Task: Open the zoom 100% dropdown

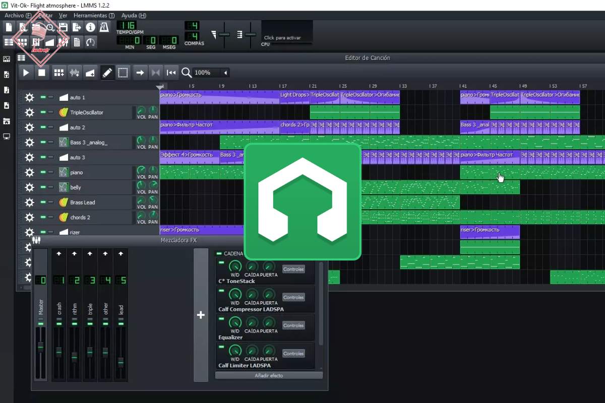Action: pos(225,73)
